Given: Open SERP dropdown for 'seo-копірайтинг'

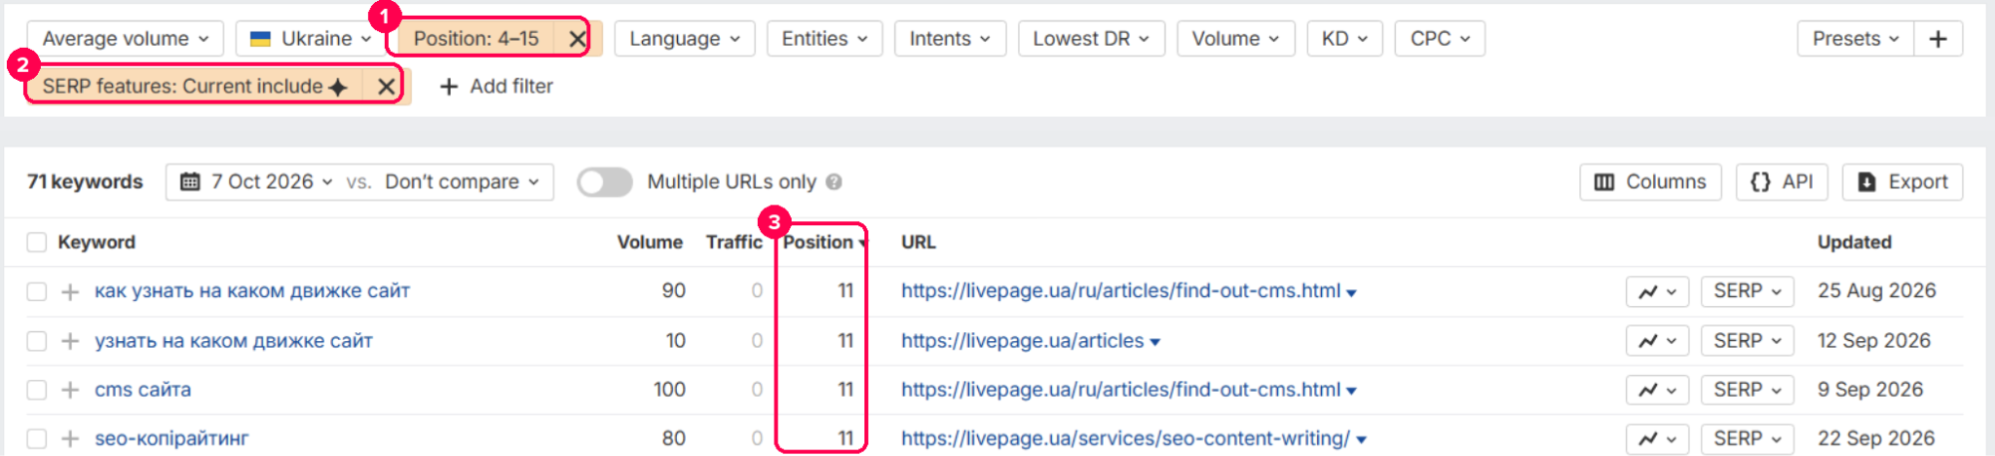Looking at the screenshot, I should (x=1748, y=438).
